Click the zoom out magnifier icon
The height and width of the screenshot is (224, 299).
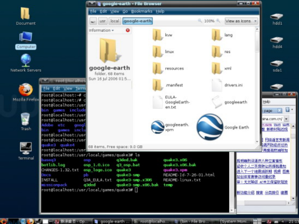point(200,21)
